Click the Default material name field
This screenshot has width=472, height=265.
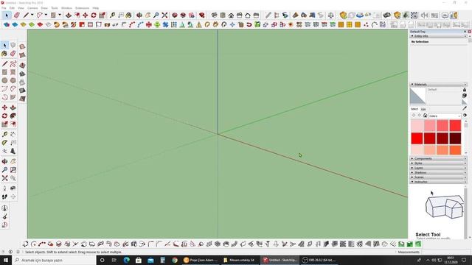(444, 90)
